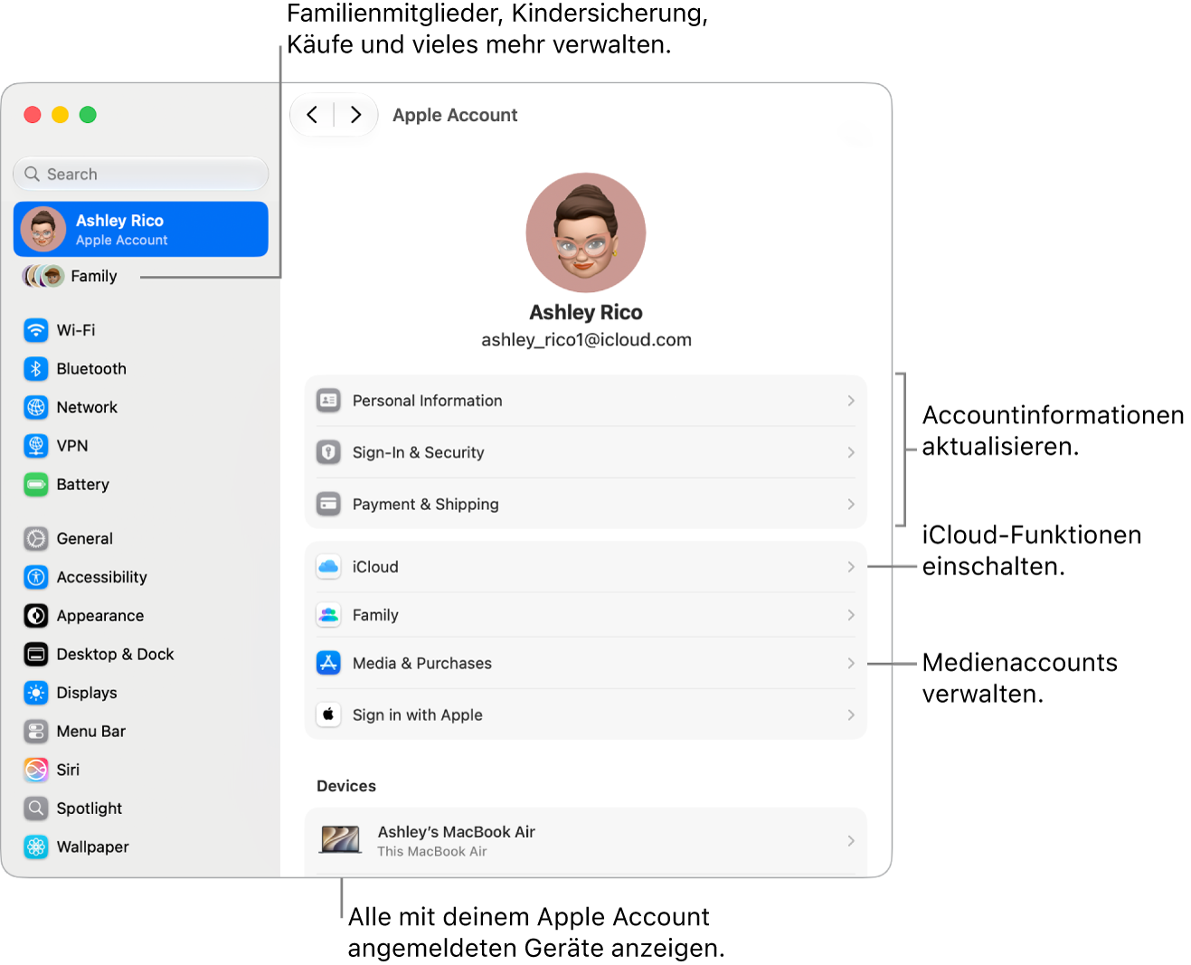Expand the iCloud row chevron
This screenshot has height=965, width=1191.
[851, 567]
